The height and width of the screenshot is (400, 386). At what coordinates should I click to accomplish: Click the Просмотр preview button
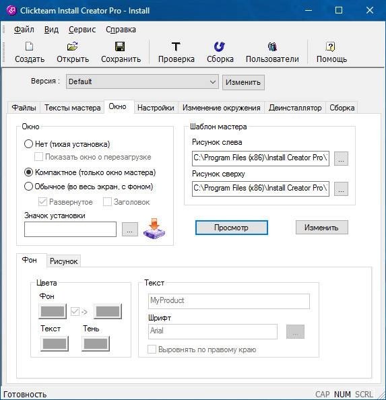tap(231, 228)
